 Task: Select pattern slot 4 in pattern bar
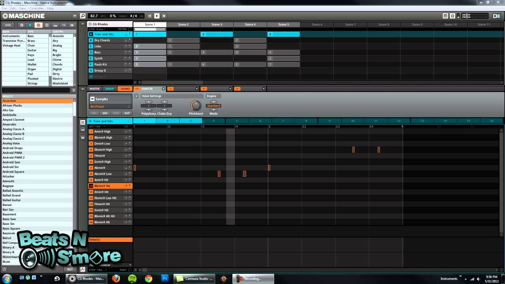213,121
